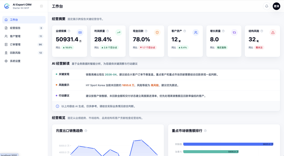Screen dimensions: 284x156
Task: Click the people icon beside 客户管理
Action: (6, 36)
